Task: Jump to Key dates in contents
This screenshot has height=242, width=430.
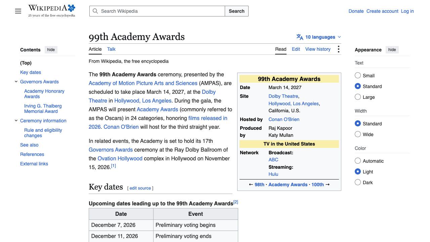Action: tap(31, 72)
